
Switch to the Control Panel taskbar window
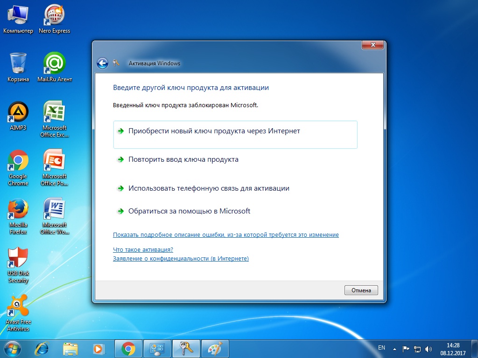coord(157,349)
